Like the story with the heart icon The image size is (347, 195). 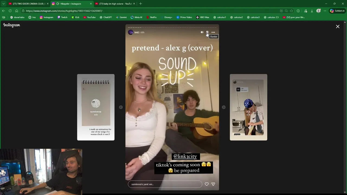[x=207, y=184]
